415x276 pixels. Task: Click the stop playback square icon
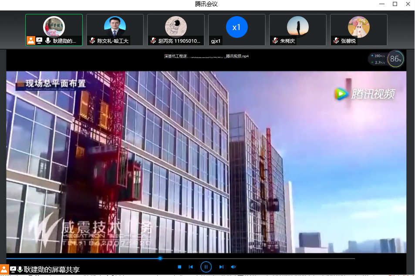pos(179,267)
